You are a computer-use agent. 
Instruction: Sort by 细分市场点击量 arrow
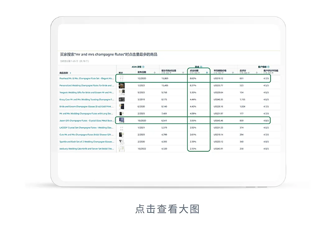(x=183, y=72)
